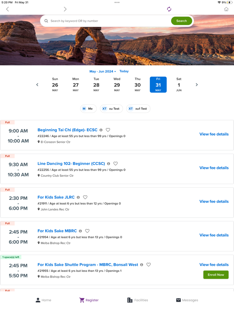Click the 1 space(s) left badge
Screen dimensions: 234x312
[x=11, y=257]
